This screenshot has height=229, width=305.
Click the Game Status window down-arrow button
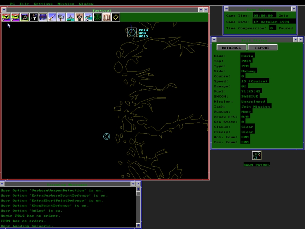point(294,9)
